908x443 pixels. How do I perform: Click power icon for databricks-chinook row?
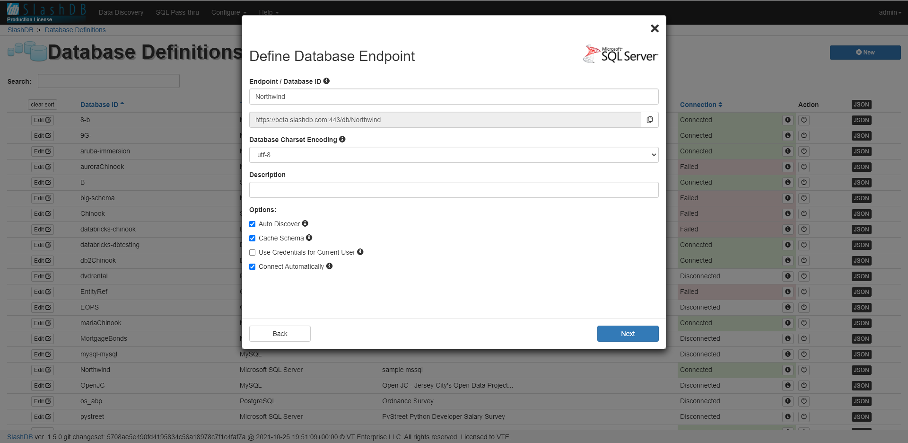tap(804, 230)
